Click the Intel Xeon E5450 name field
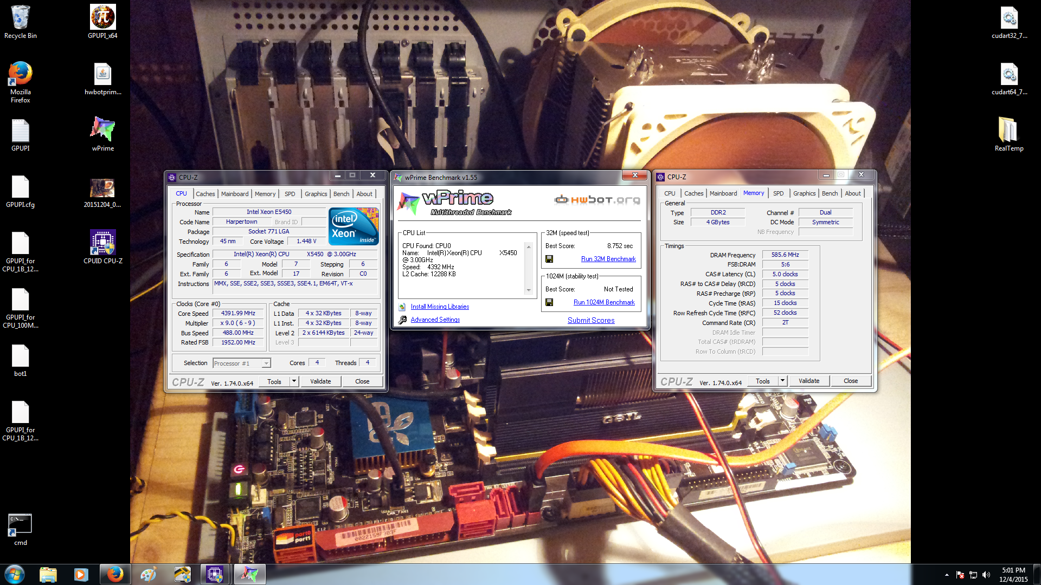This screenshot has height=585, width=1041. coord(269,212)
